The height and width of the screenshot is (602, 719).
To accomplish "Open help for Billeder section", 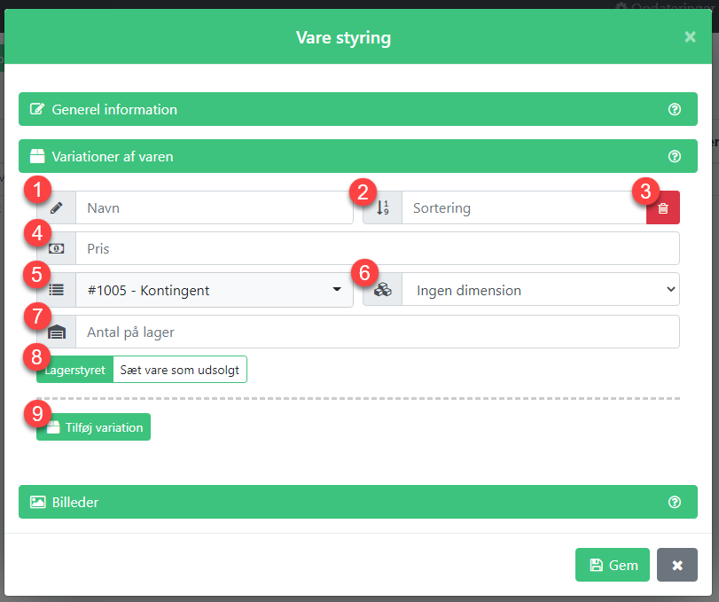I will (x=674, y=502).
